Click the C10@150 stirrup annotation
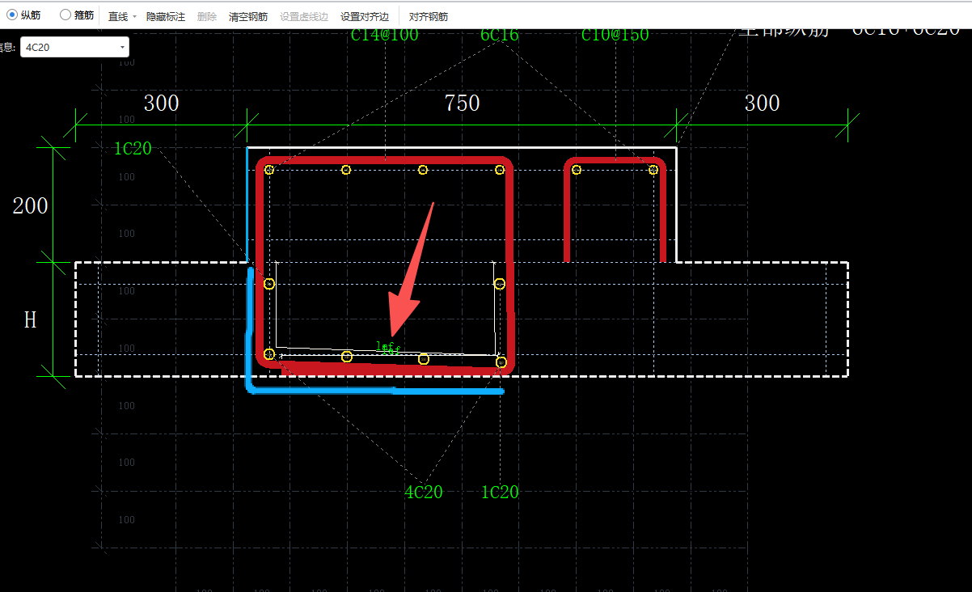 coord(615,35)
